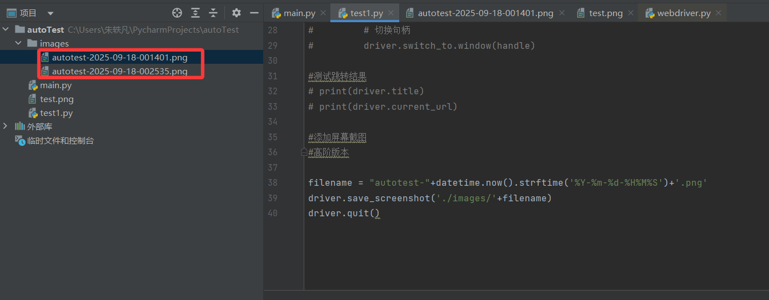Click the main.py file icon in tree

[x=33, y=85]
